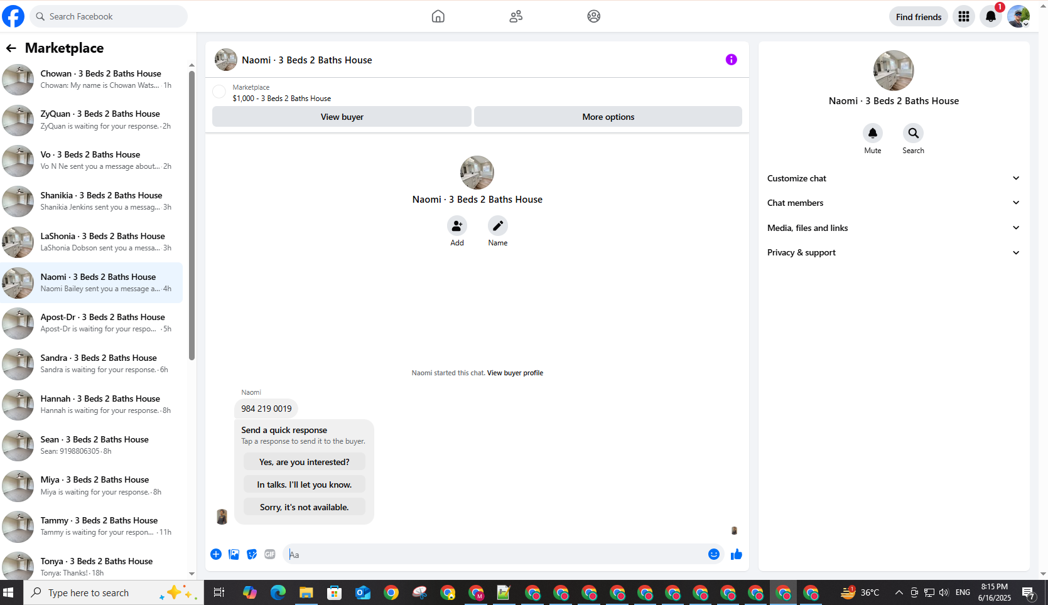The image size is (1048, 605).
Task: Open ZyQuan conversation
Action: pyautogui.click(x=92, y=120)
